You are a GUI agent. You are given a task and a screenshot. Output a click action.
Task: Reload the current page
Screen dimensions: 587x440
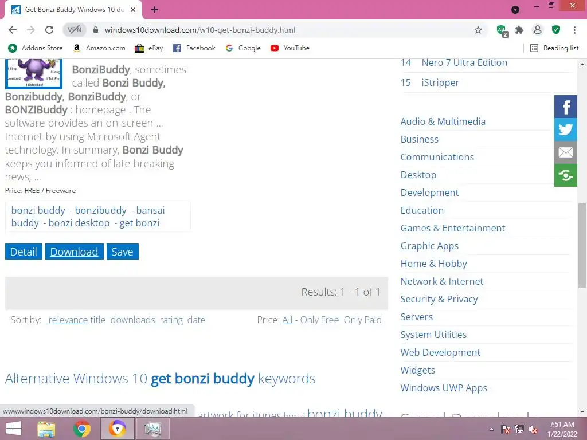click(49, 30)
